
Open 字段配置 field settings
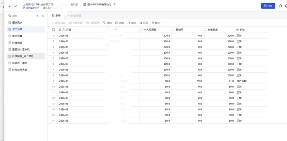click(76, 23)
